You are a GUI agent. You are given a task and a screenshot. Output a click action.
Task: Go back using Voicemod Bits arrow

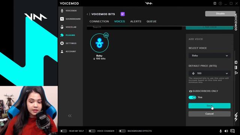tap(87, 14)
